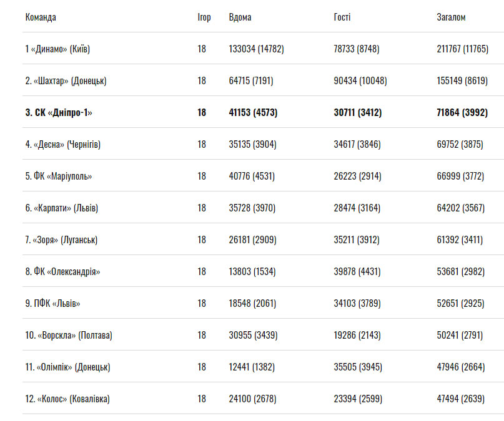The width and height of the screenshot is (504, 421).
Task: Select the «Динамо» (Київ) team name
Action: (62, 49)
